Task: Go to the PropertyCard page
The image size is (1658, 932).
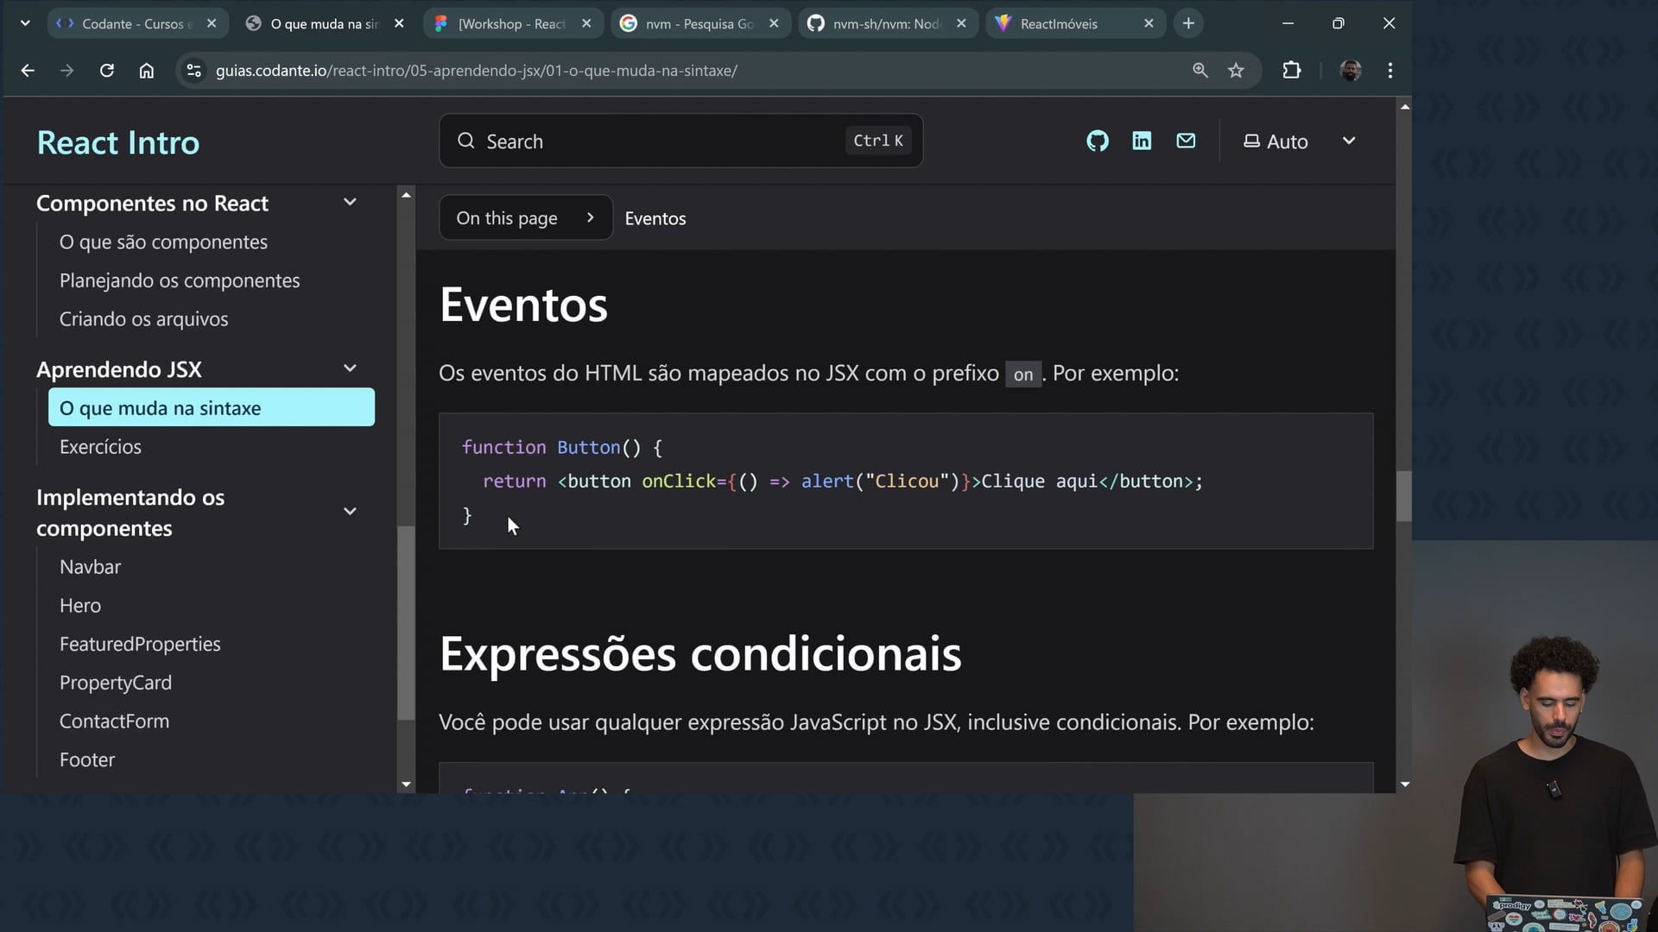Action: (x=116, y=683)
